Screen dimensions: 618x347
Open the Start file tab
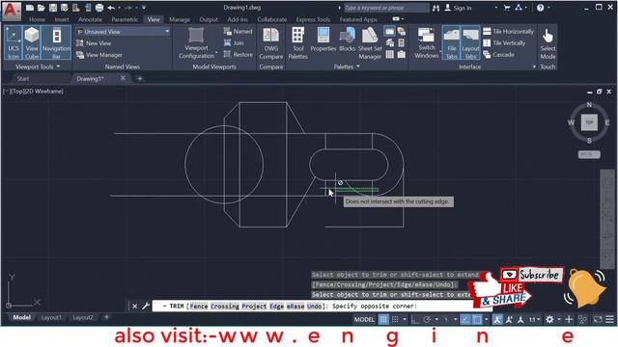tap(23, 79)
